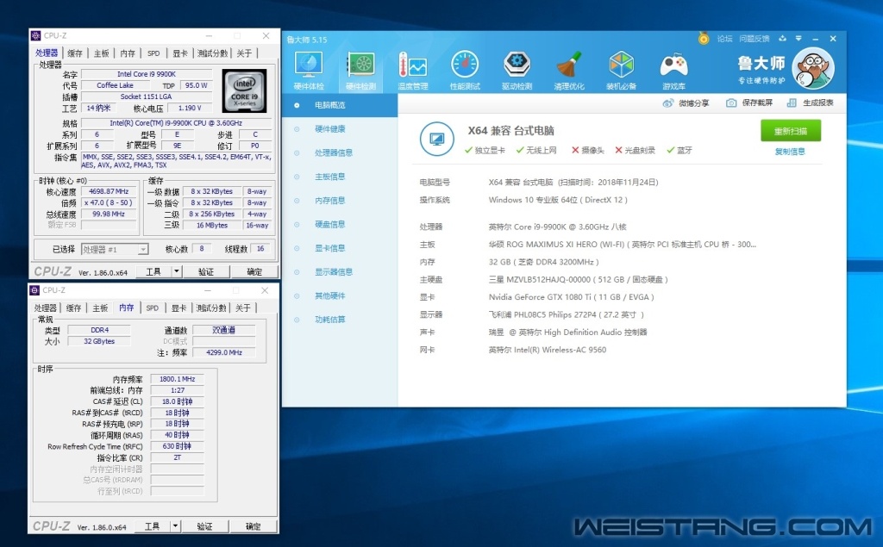
Task: Switch to 主板 tab in top CPU-Z window
Action: coord(102,53)
